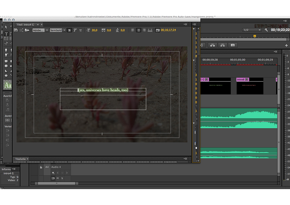Toggle italic formatting for title text
The width and height of the screenshot is (290, 205).
pos(75,30)
